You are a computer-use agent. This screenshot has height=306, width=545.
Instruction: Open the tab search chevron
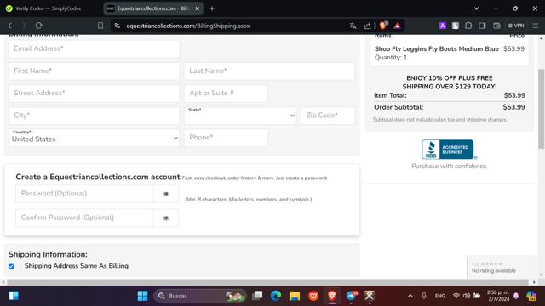coord(477,8)
